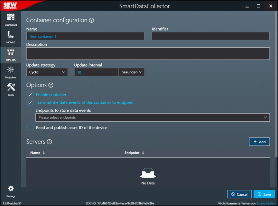Screen dimensions: 278x206
Task: Go to Endpoints in sidebar
Action: [x=11, y=71]
